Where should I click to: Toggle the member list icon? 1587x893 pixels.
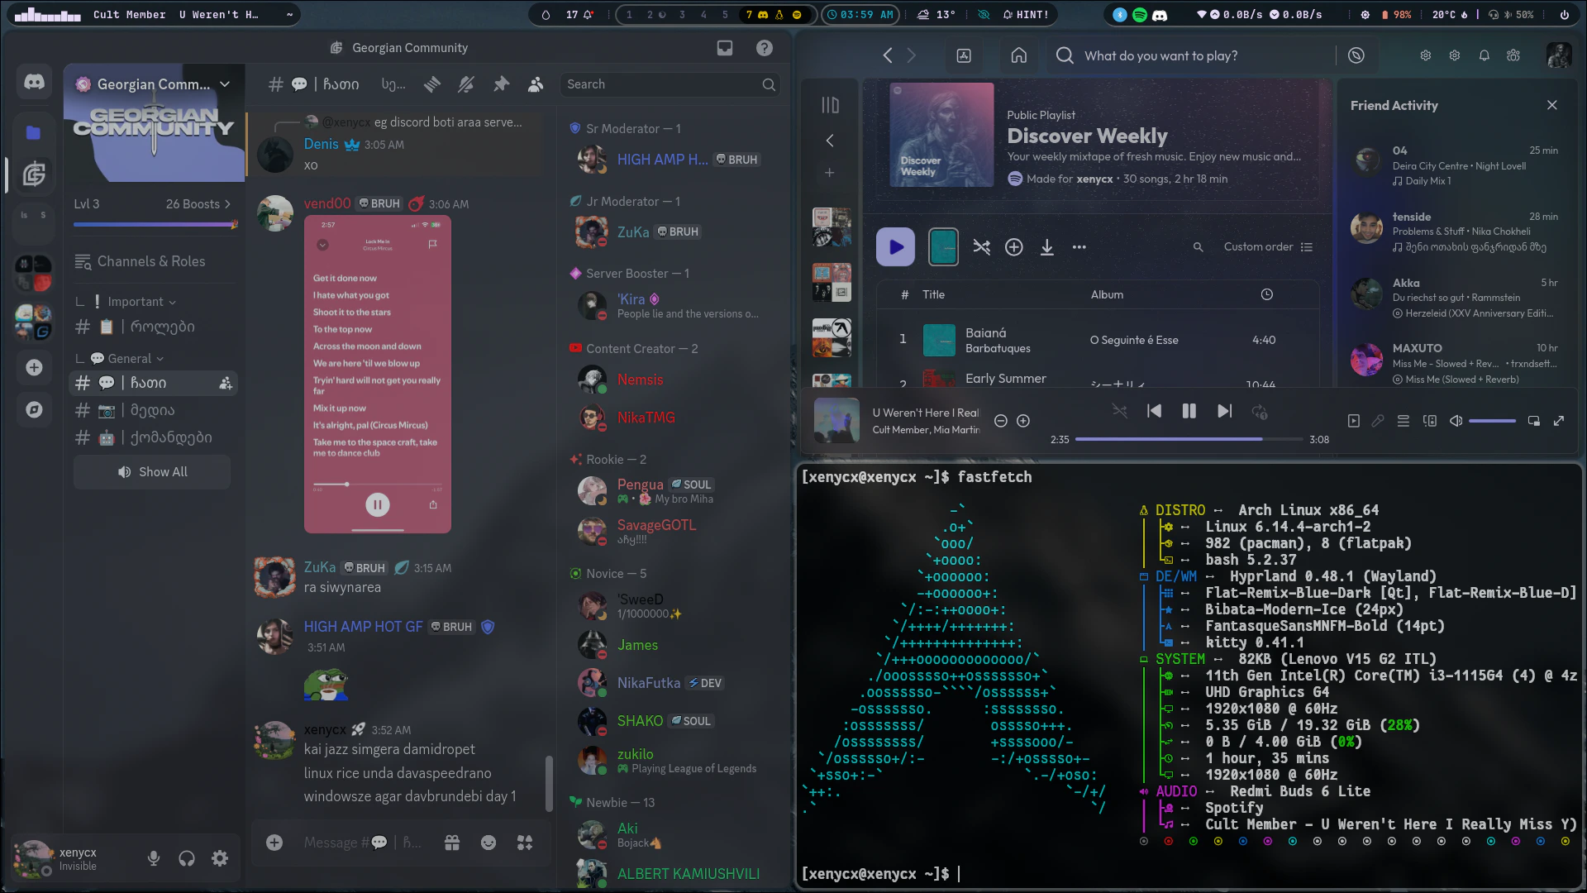click(536, 84)
